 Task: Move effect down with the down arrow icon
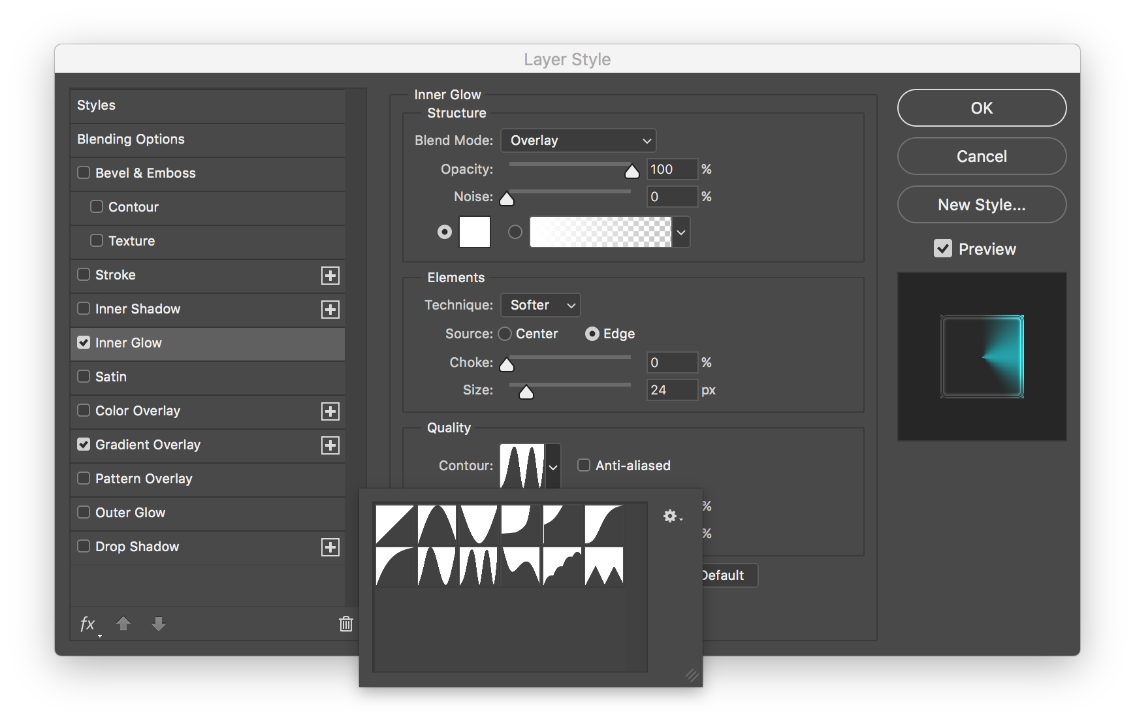(x=158, y=624)
